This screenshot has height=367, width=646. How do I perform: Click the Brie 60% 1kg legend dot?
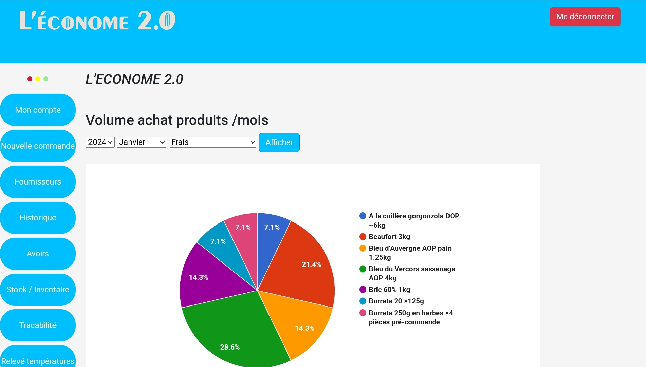click(363, 290)
